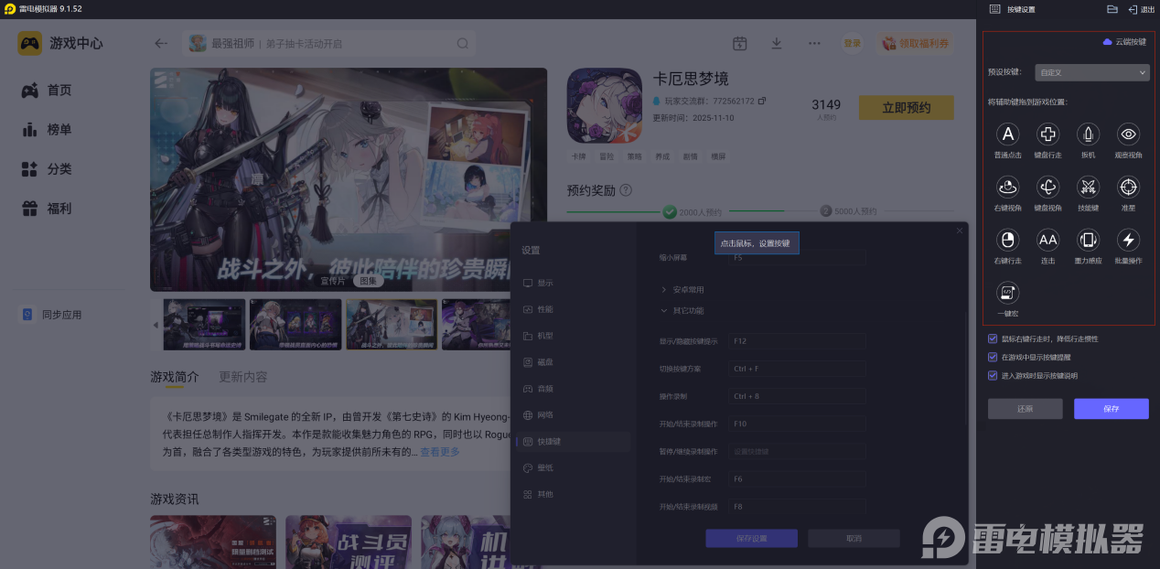Go to 分类 in Game Center sidebar
This screenshot has width=1160, height=569.
pyautogui.click(x=48, y=169)
